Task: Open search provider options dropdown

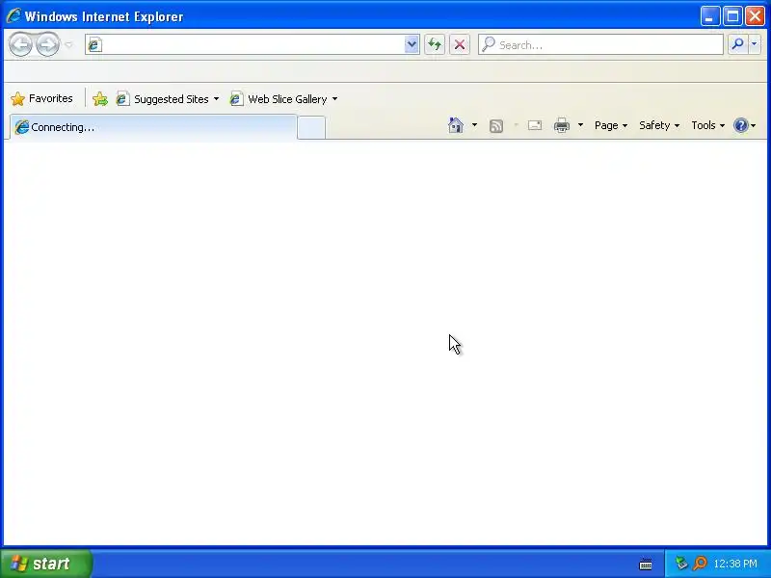Action: [755, 44]
